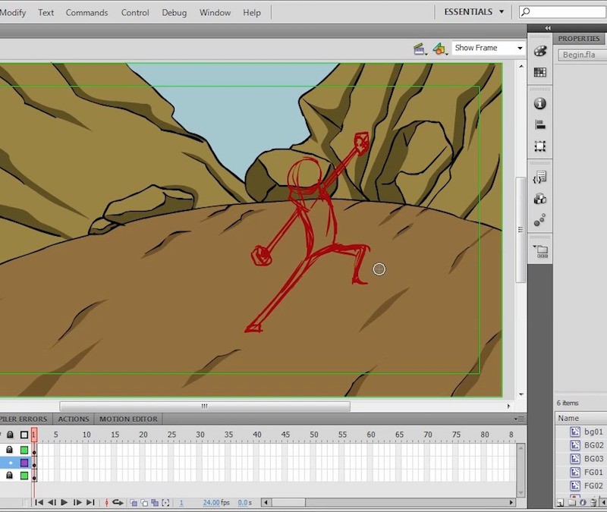This screenshot has height=512, width=607.
Task: Open the Control menu
Action: (x=135, y=12)
